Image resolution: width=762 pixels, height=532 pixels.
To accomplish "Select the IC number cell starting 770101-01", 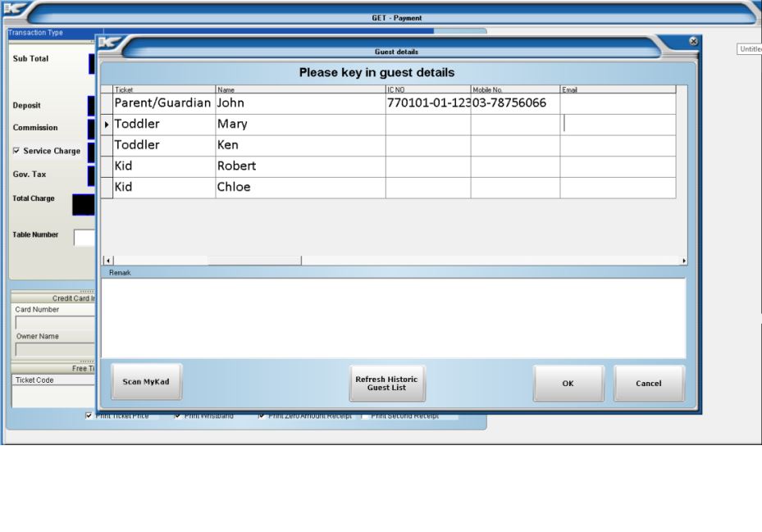I will coord(428,103).
